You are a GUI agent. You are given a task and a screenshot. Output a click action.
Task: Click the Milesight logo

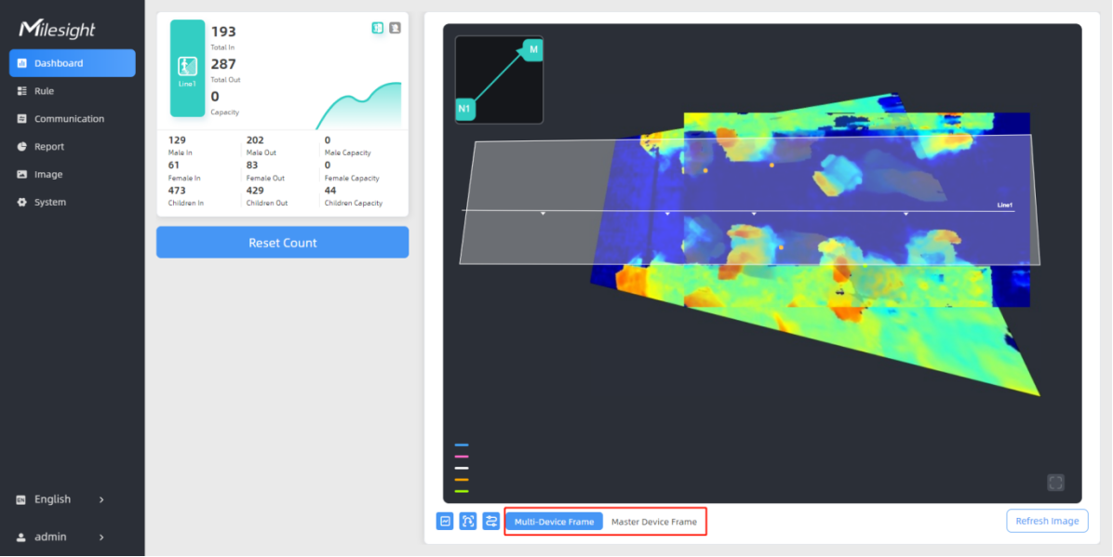pos(58,29)
